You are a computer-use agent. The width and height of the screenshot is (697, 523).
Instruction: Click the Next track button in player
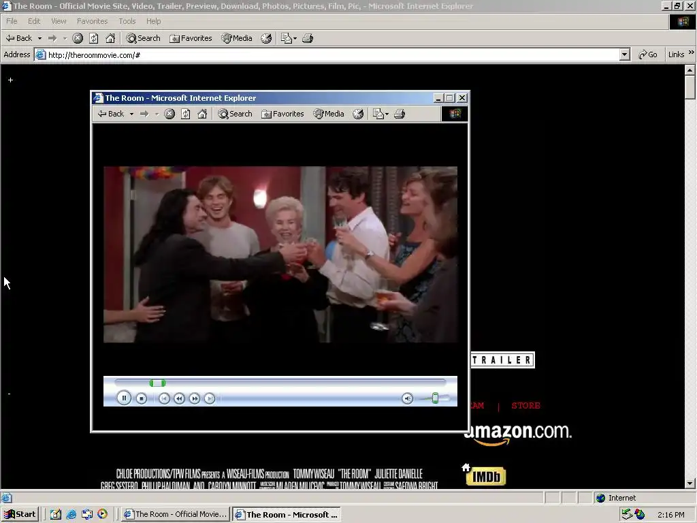click(210, 398)
